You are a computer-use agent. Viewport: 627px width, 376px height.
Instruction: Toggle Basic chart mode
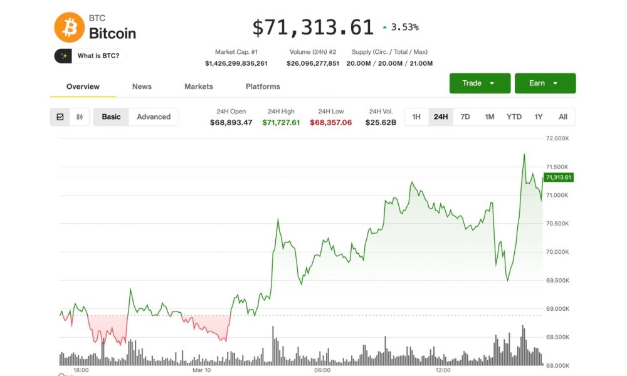[x=110, y=117]
